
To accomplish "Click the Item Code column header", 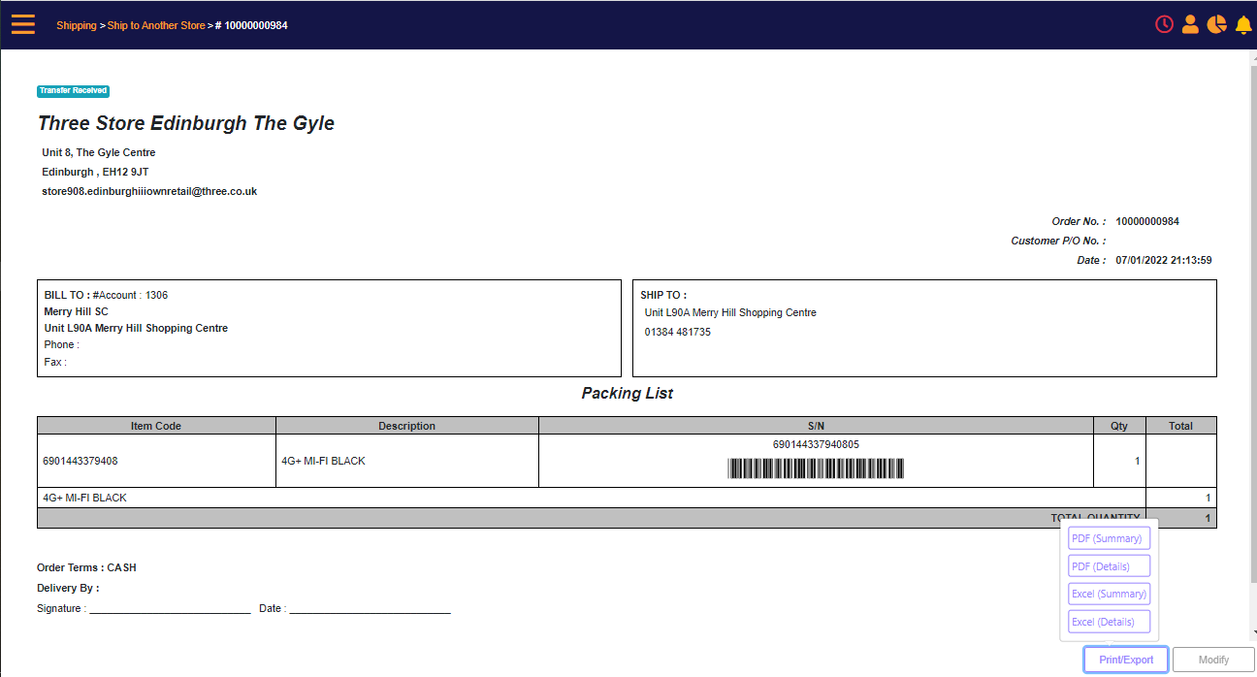I will 156,426.
